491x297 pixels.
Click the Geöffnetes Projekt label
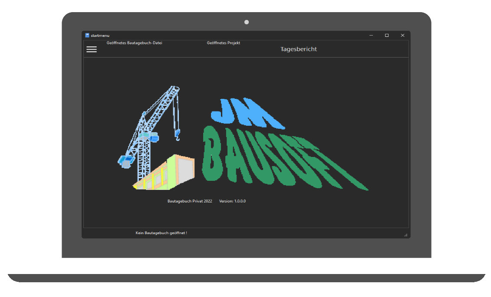coord(224,43)
